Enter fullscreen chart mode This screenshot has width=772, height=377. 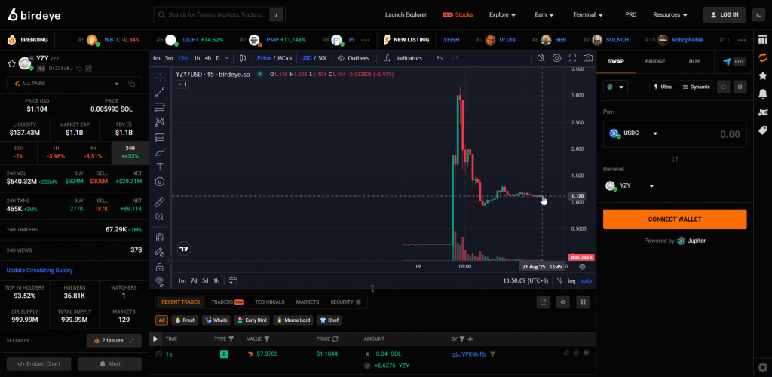[573, 58]
